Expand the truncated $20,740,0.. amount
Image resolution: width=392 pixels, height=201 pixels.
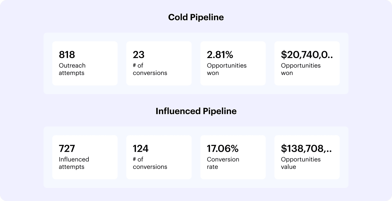[x=307, y=55]
